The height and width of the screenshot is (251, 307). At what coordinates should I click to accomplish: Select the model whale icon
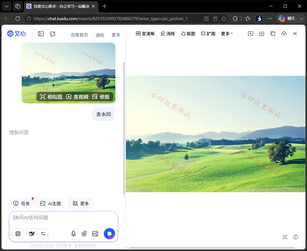tap(32, 234)
